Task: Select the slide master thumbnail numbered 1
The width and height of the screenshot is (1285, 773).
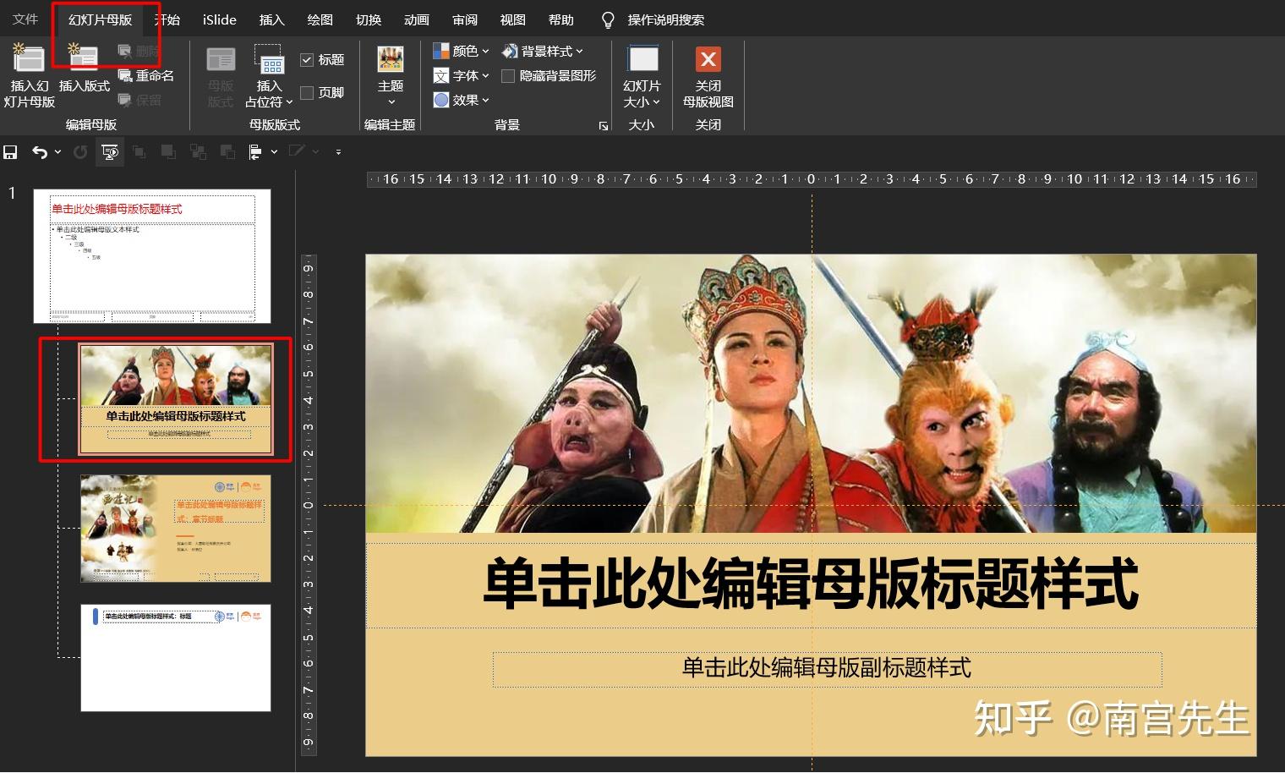Action: (152, 256)
